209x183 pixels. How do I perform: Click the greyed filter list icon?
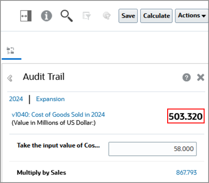click(86, 16)
